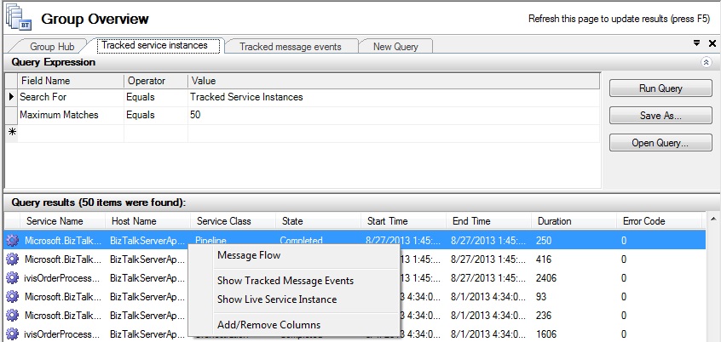The image size is (721, 342).
Task: Click Equals operator in Maximum Matches row
Action: [156, 115]
